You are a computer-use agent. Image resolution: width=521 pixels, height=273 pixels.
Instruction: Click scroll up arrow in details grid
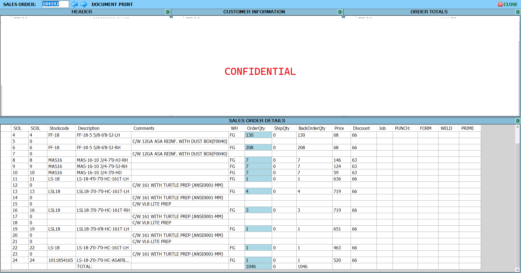coord(518,127)
